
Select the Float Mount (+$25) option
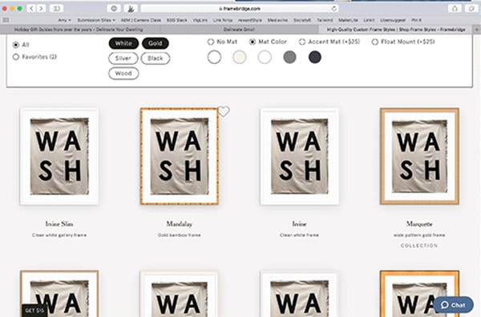point(375,42)
